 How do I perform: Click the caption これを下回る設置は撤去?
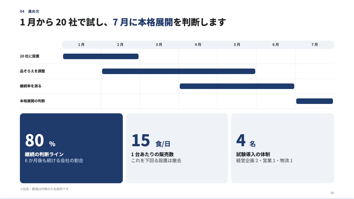[x=156, y=161]
